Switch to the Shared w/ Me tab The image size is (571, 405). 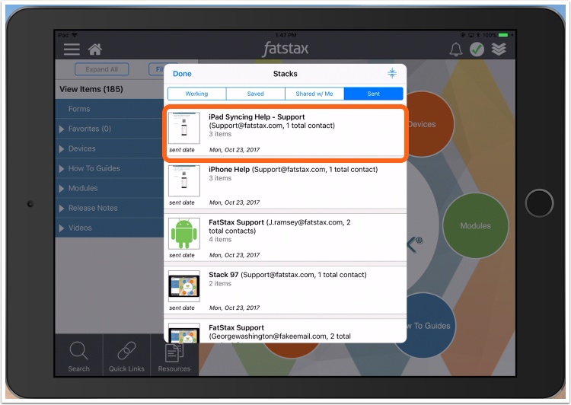click(314, 94)
